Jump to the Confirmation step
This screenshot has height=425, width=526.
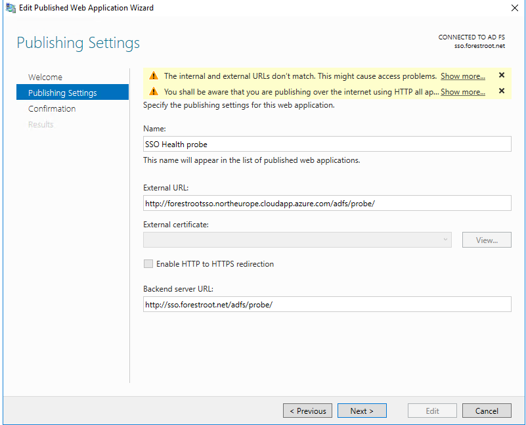(x=52, y=108)
